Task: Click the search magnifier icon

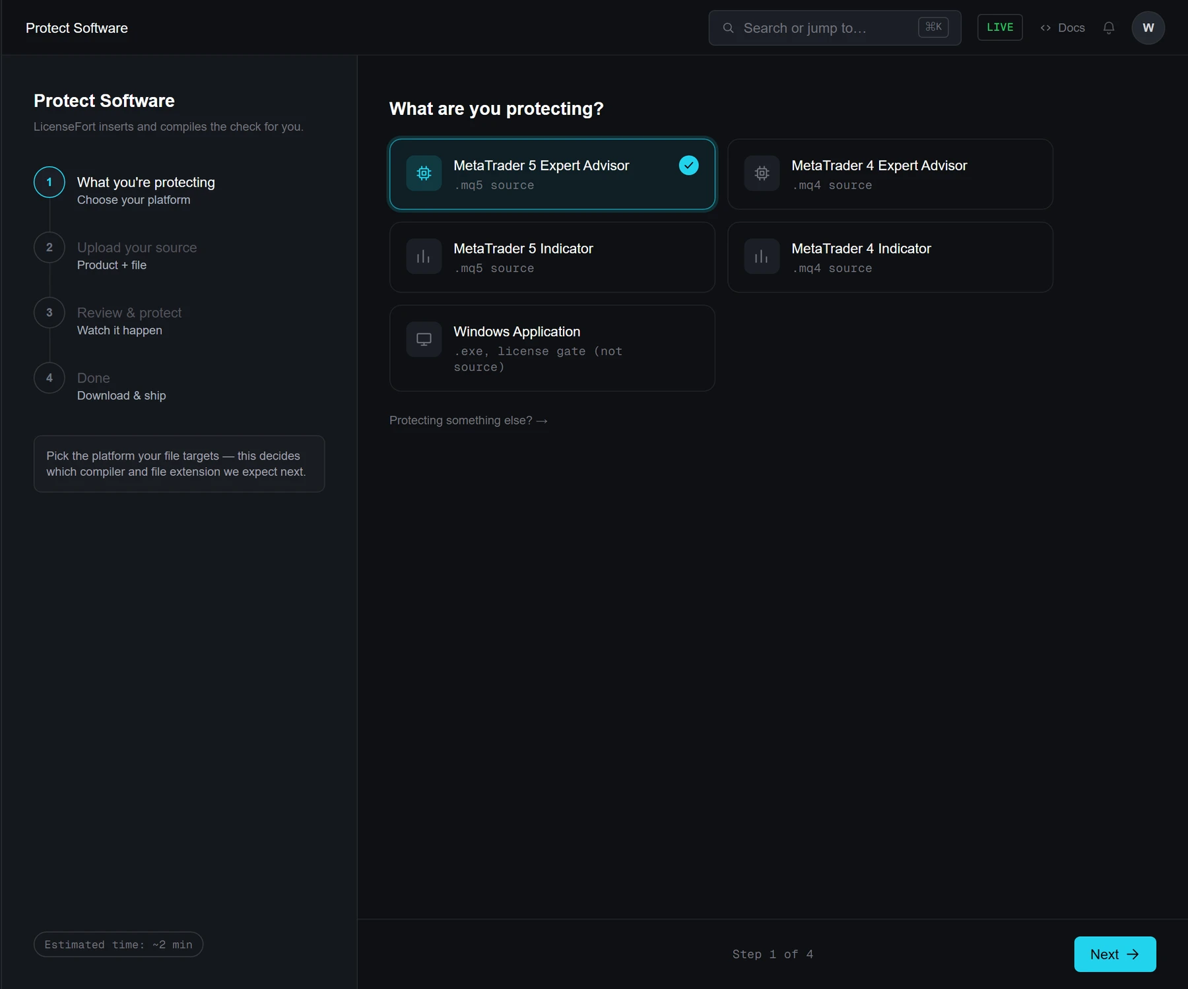Action: pyautogui.click(x=728, y=28)
